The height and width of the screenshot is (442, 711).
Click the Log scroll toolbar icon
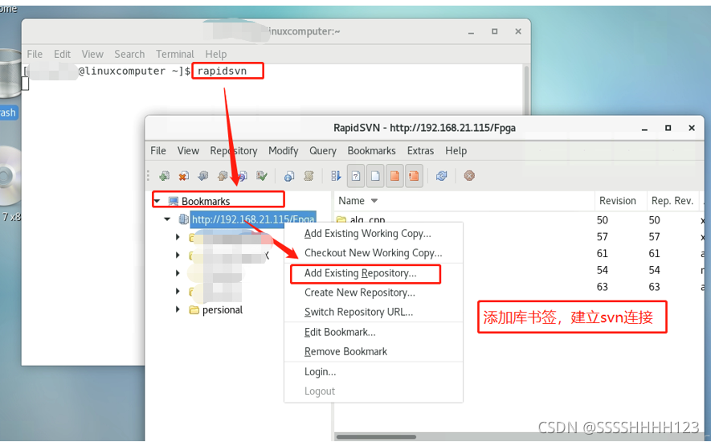309,176
